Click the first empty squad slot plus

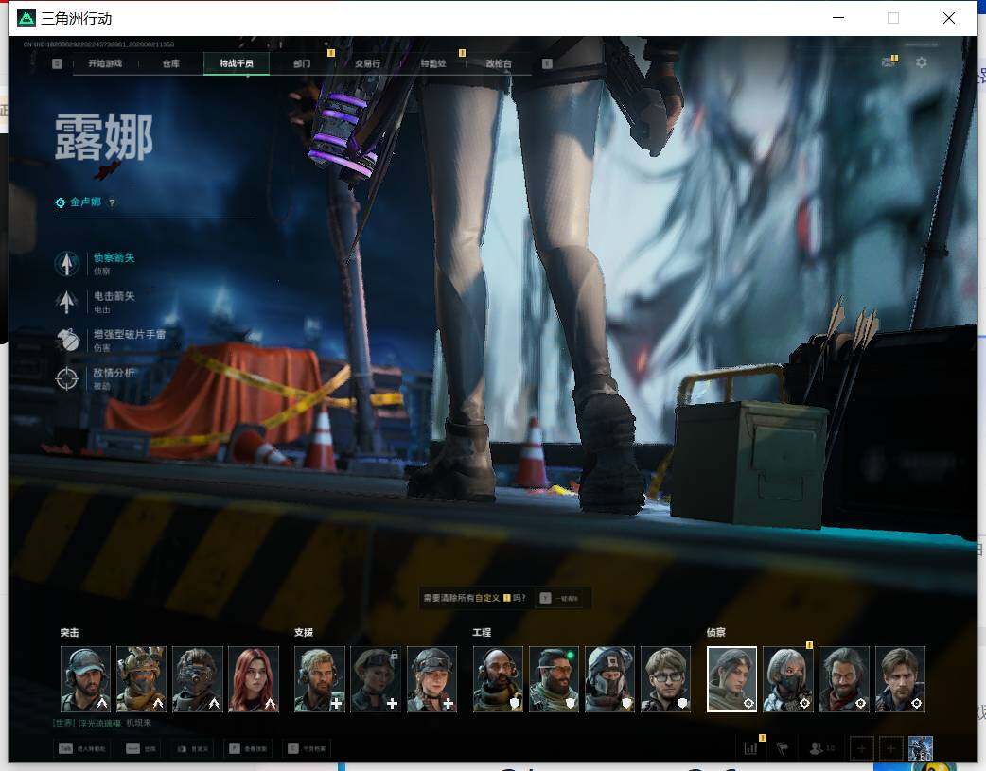click(x=861, y=748)
